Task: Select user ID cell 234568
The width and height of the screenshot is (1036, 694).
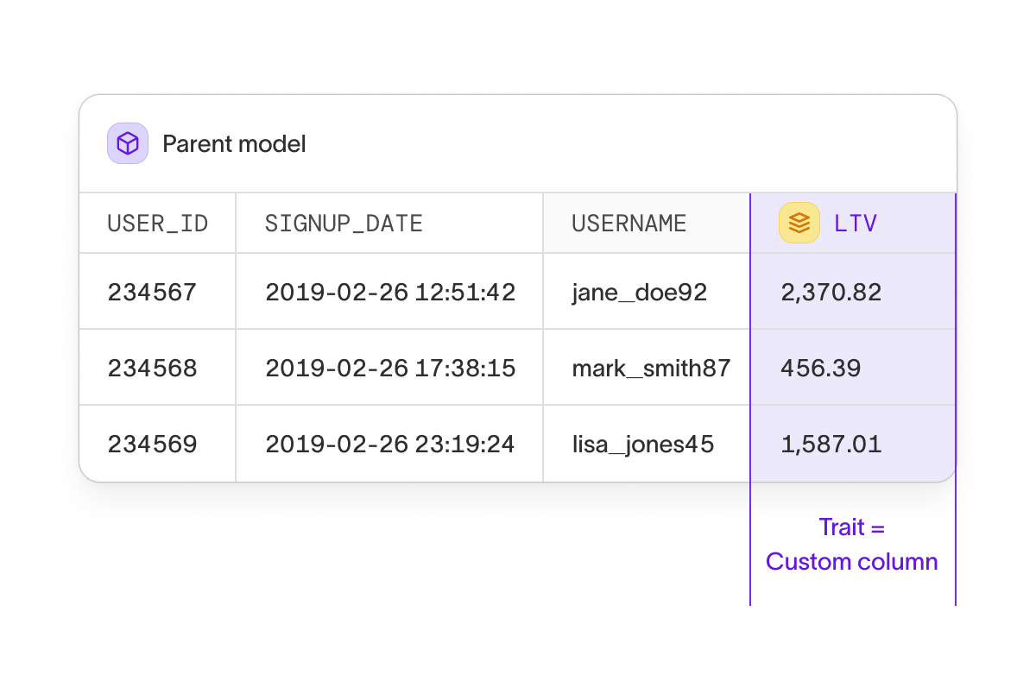Action: click(x=152, y=369)
